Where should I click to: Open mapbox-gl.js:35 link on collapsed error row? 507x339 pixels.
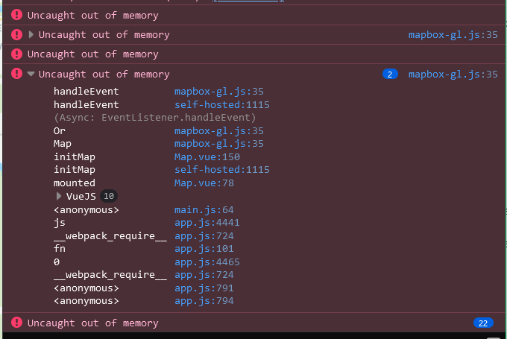(453, 34)
